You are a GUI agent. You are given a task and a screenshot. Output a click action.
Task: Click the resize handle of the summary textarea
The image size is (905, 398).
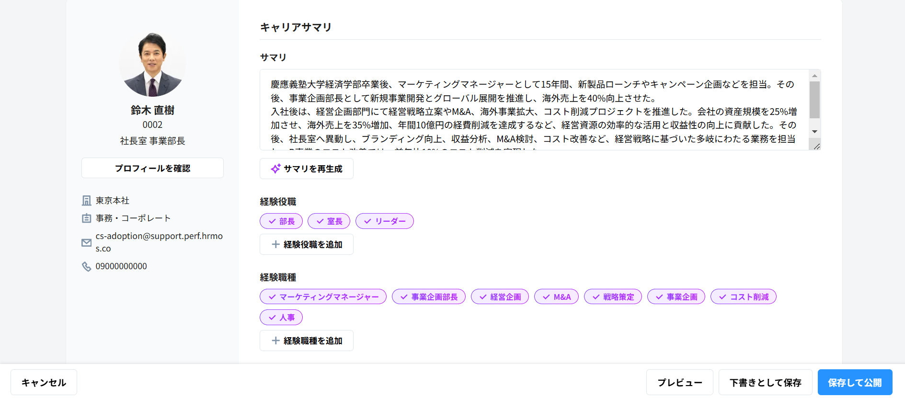point(816,146)
